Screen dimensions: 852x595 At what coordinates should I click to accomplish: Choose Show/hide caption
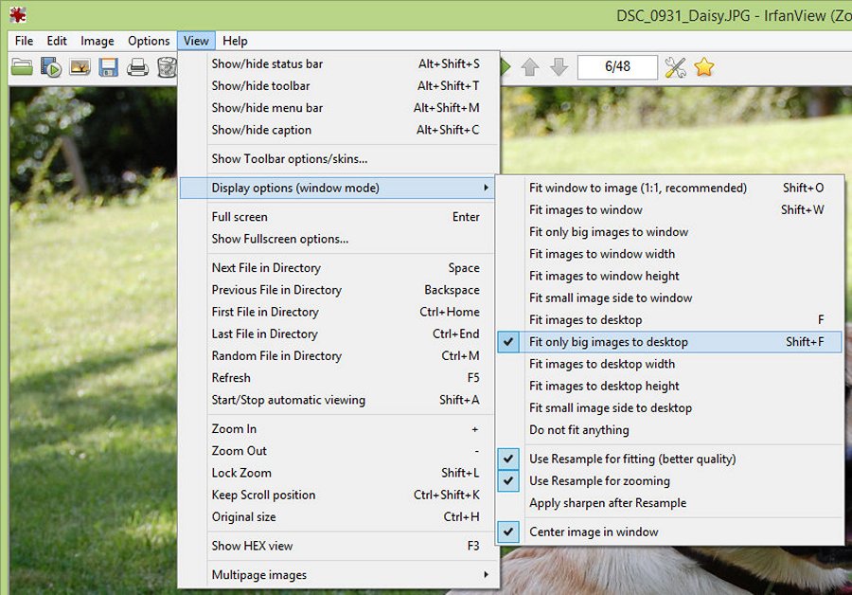[337, 130]
